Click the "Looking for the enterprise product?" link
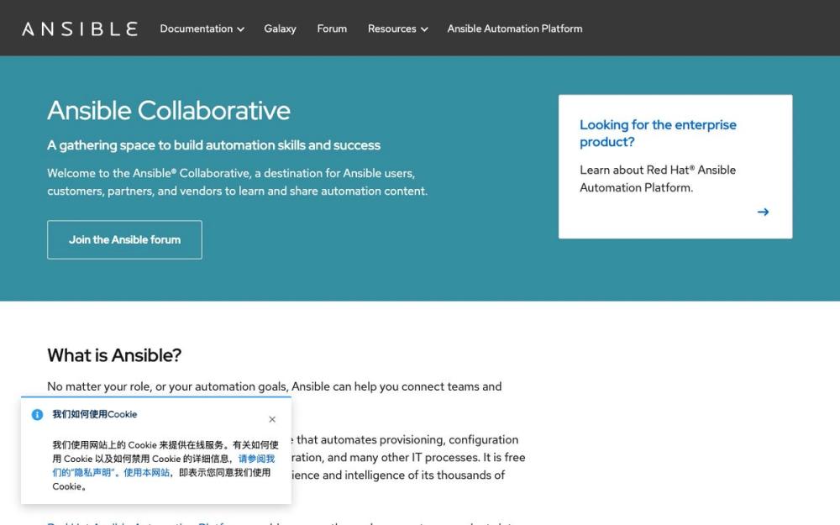Image resolution: width=840 pixels, height=525 pixels. [x=658, y=133]
